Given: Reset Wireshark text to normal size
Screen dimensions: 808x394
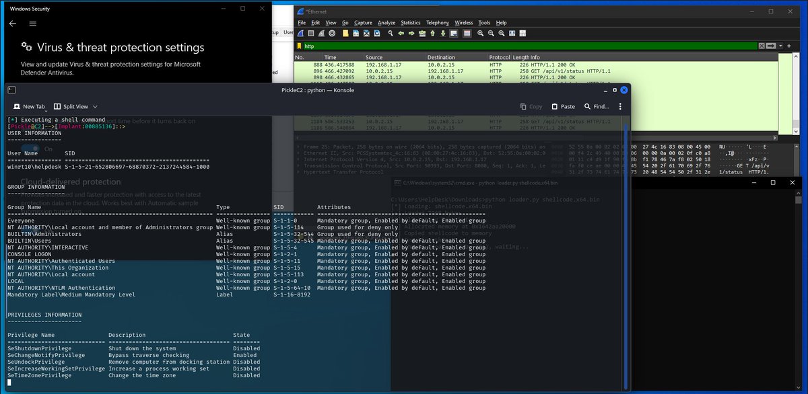Looking at the screenshot, I should [x=502, y=33].
